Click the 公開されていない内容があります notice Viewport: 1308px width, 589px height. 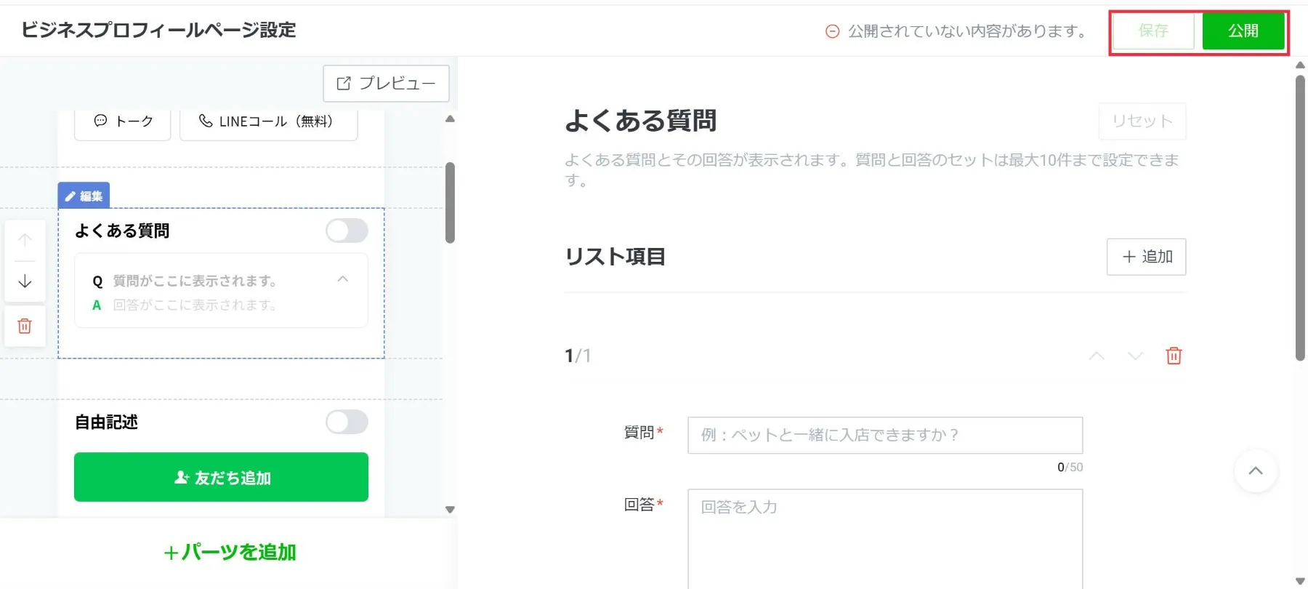(967, 31)
